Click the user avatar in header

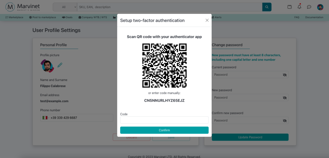click(x=320, y=7)
